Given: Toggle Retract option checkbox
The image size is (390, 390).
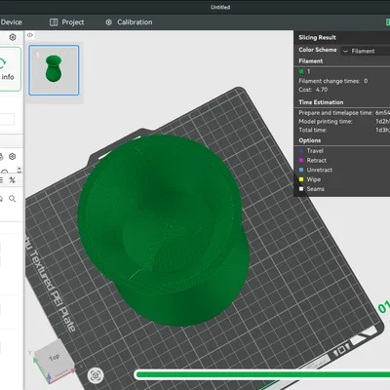Looking at the screenshot, I should tap(301, 160).
